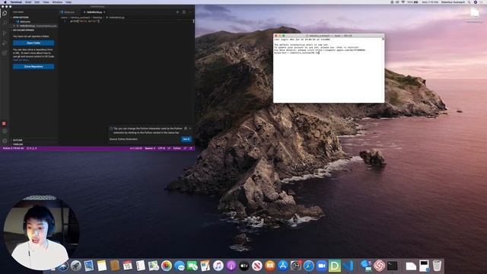The image size is (487, 274).
Task: Expand the Outline section
Action: pos(33,140)
